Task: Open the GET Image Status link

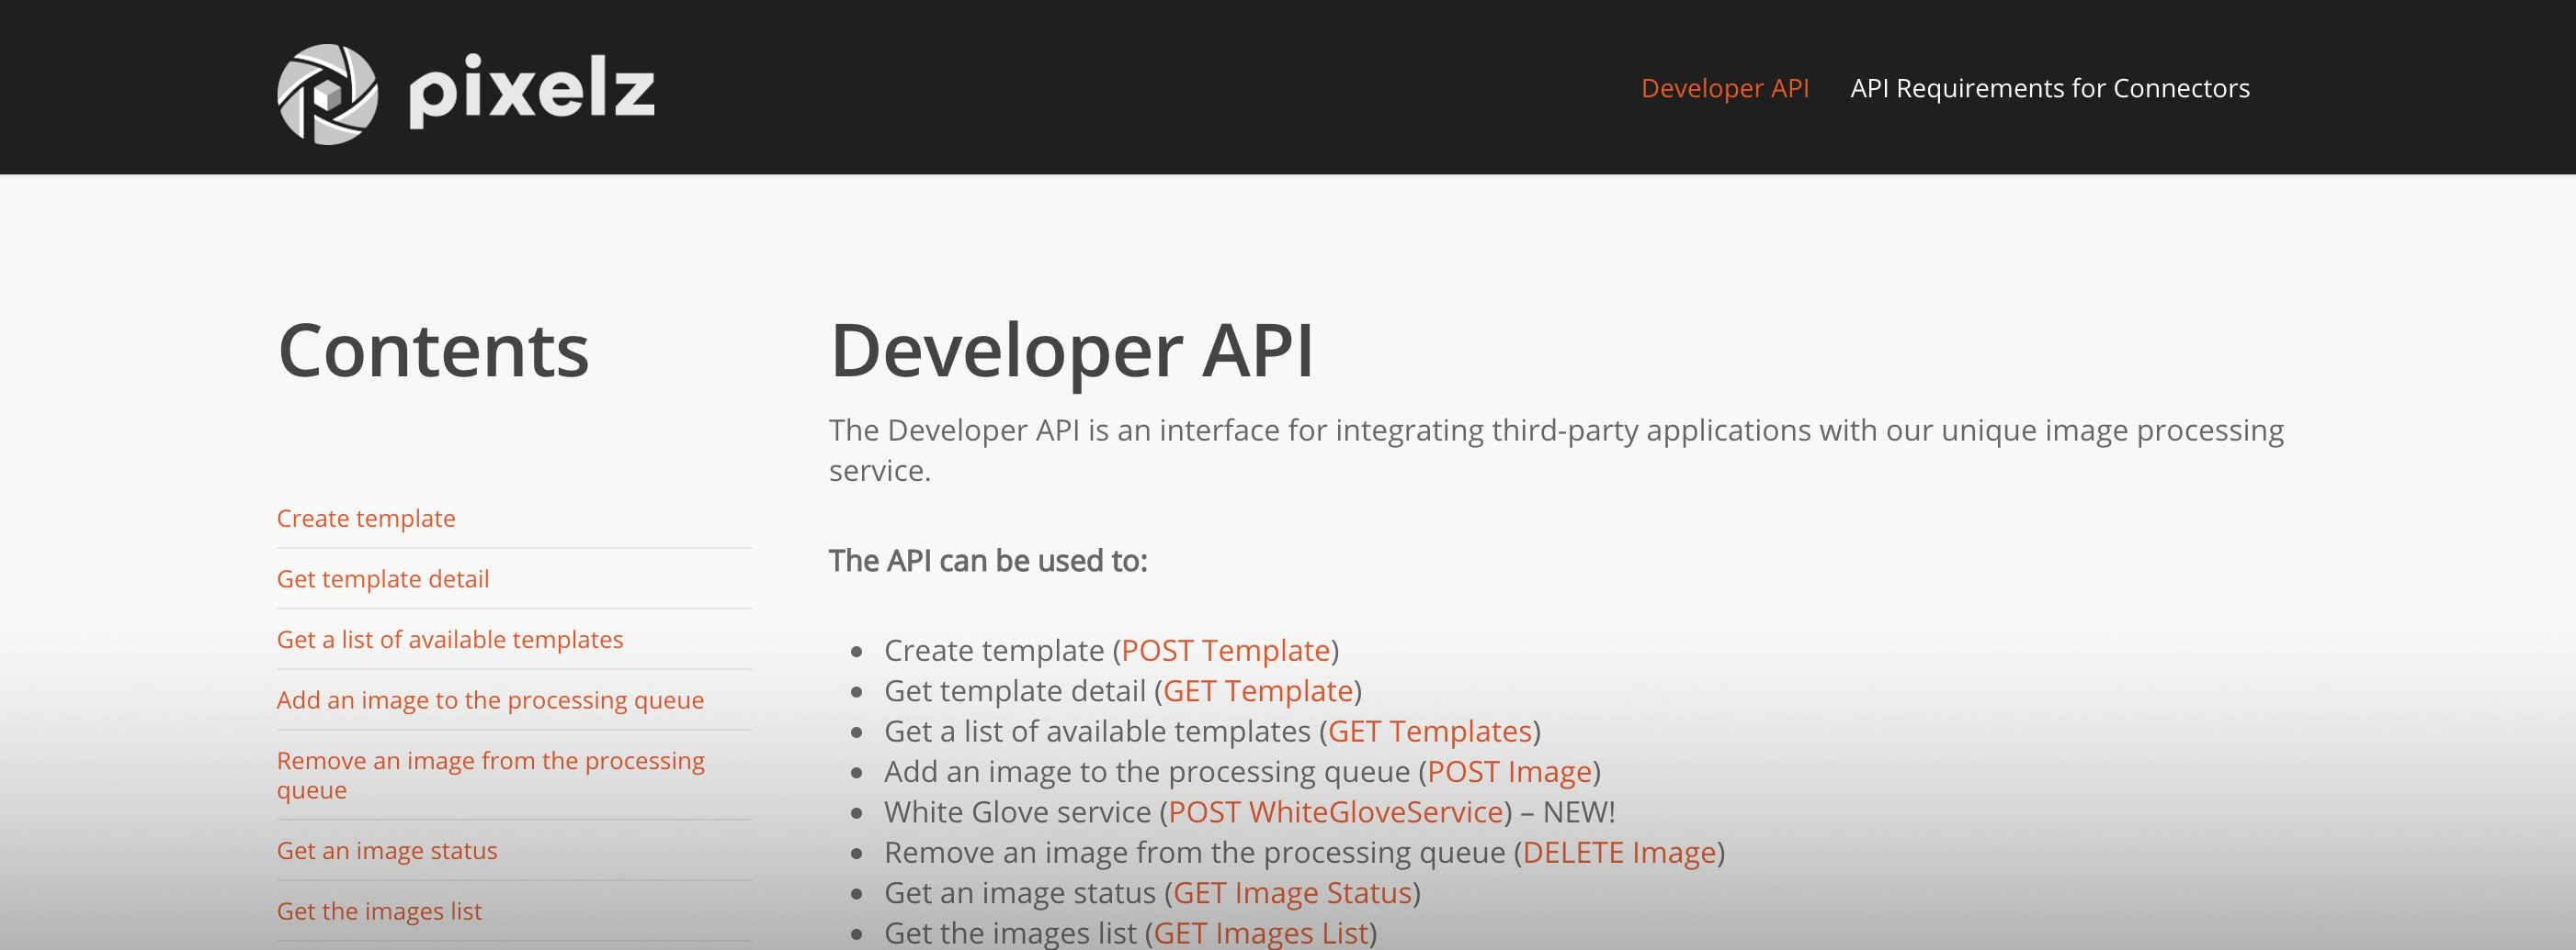Action: tap(1292, 892)
